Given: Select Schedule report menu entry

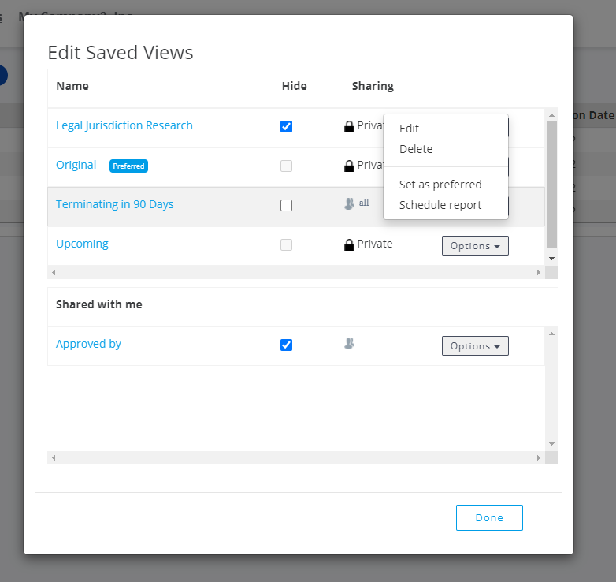Looking at the screenshot, I should (440, 205).
